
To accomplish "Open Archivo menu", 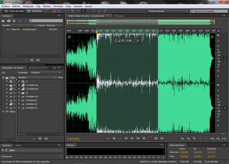I will tap(5, 6).
